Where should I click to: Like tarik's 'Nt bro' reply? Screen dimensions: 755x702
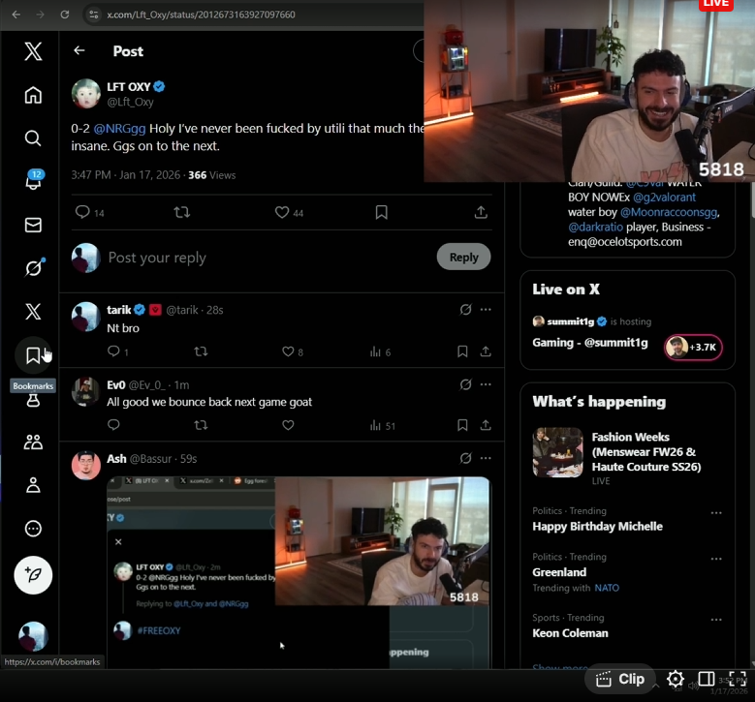pos(288,351)
